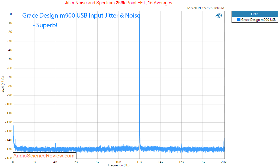Image resolution: width=279 pixels, height=168 pixels.
Task: Click the -10 level axis label
Action: coord(9,23)
